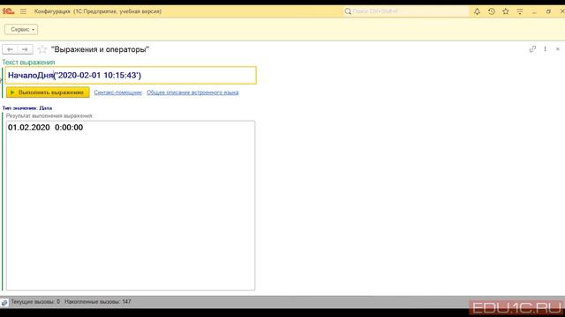Screen dimensions: 565x317
Task: Open favorites star in the title bar
Action: [506, 11]
